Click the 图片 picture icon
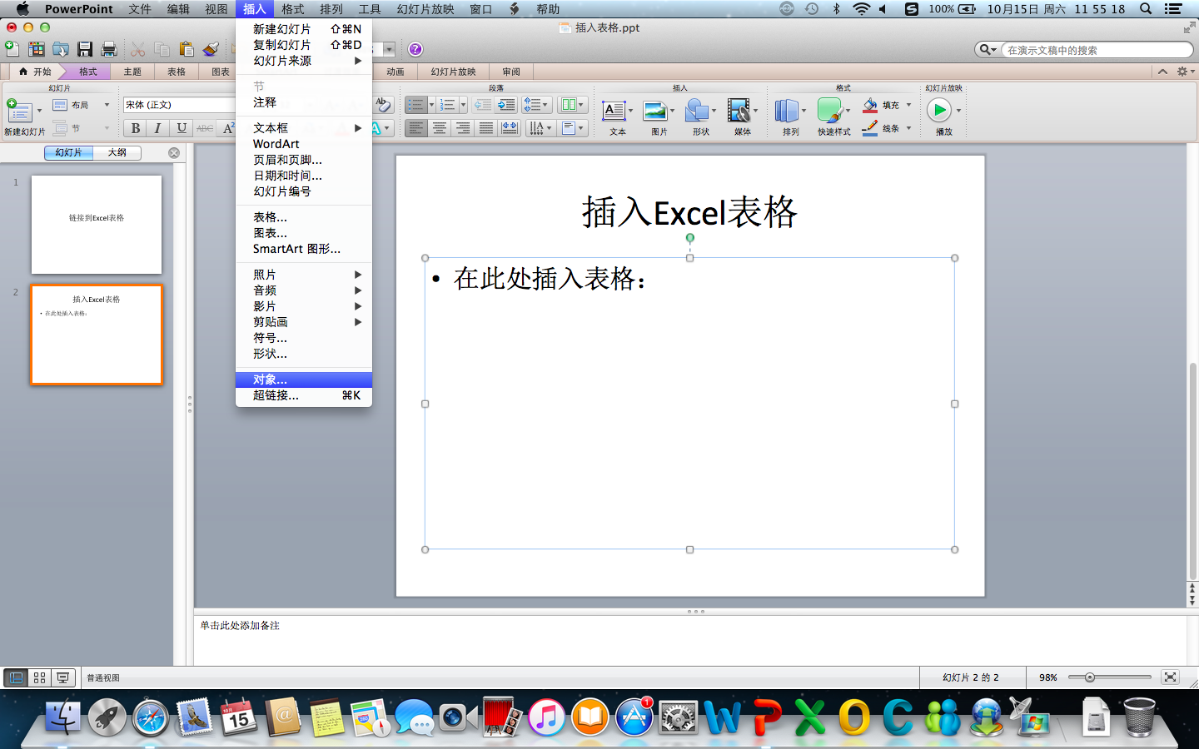This screenshot has width=1199, height=749. pyautogui.click(x=655, y=111)
